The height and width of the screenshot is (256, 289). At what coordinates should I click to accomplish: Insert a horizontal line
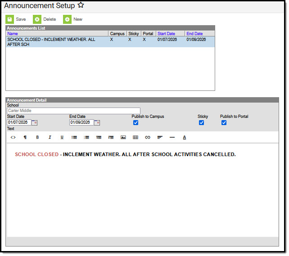coord(172,137)
